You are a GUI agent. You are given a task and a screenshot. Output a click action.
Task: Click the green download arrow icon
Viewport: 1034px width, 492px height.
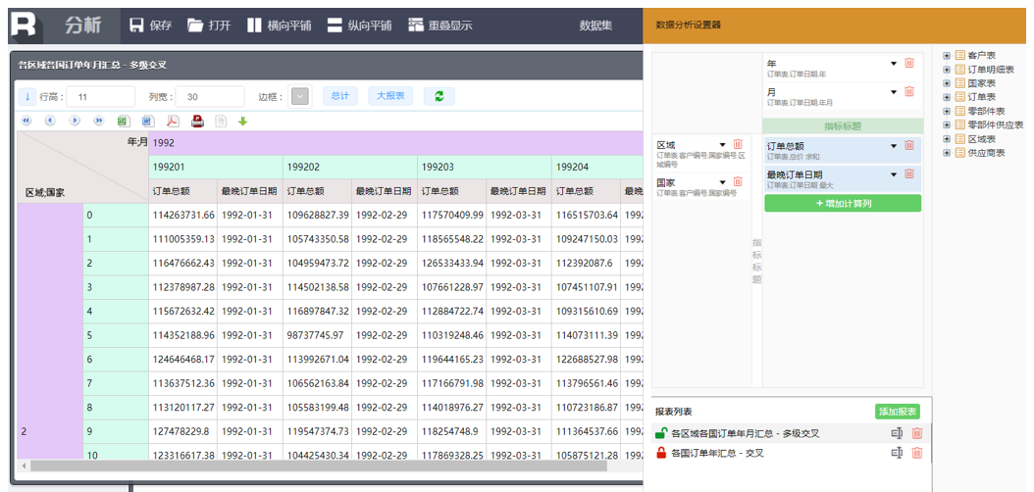(x=243, y=122)
